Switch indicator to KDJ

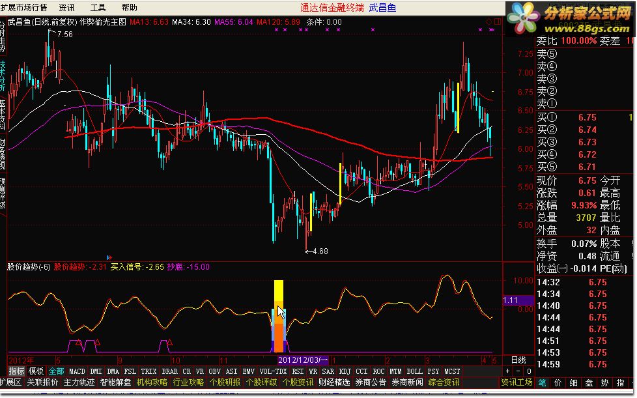(345, 371)
